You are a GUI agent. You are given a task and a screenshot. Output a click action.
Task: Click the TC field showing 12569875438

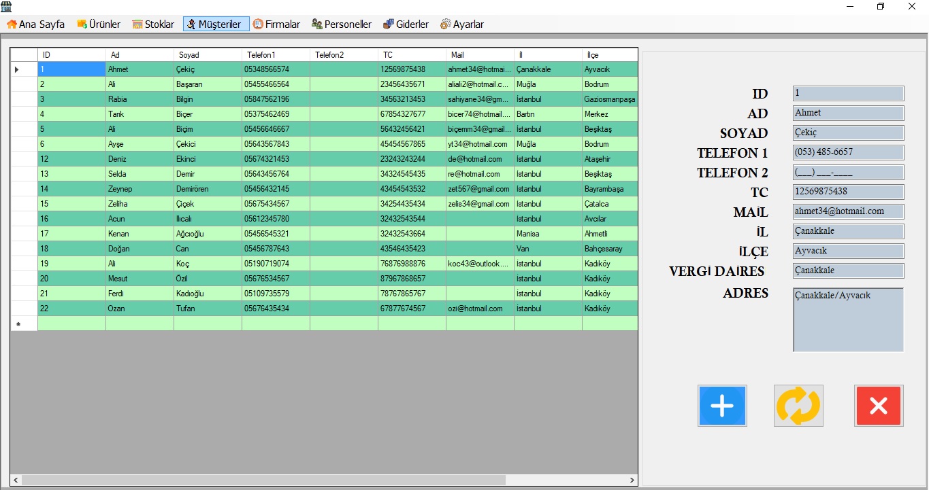pyautogui.click(x=848, y=192)
